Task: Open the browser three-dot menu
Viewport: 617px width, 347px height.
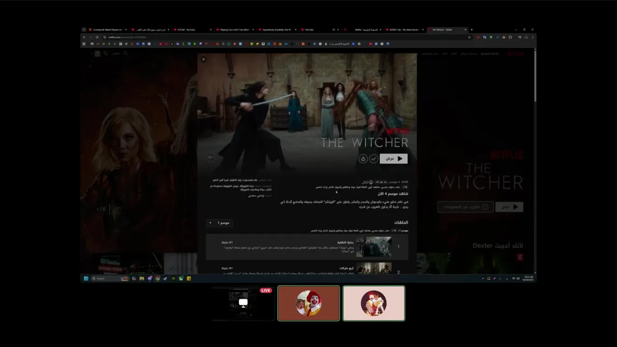Action: point(533,37)
